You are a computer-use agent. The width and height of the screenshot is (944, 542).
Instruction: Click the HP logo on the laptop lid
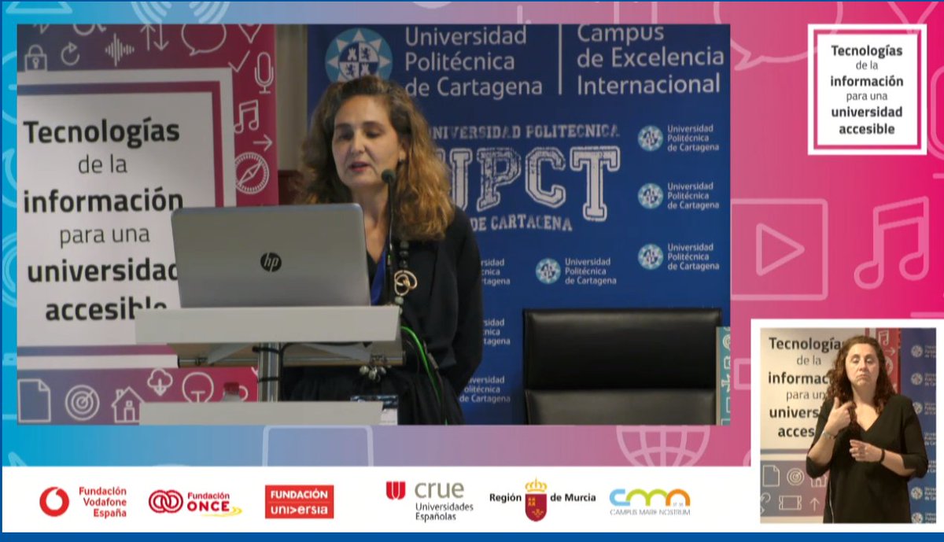tap(271, 262)
